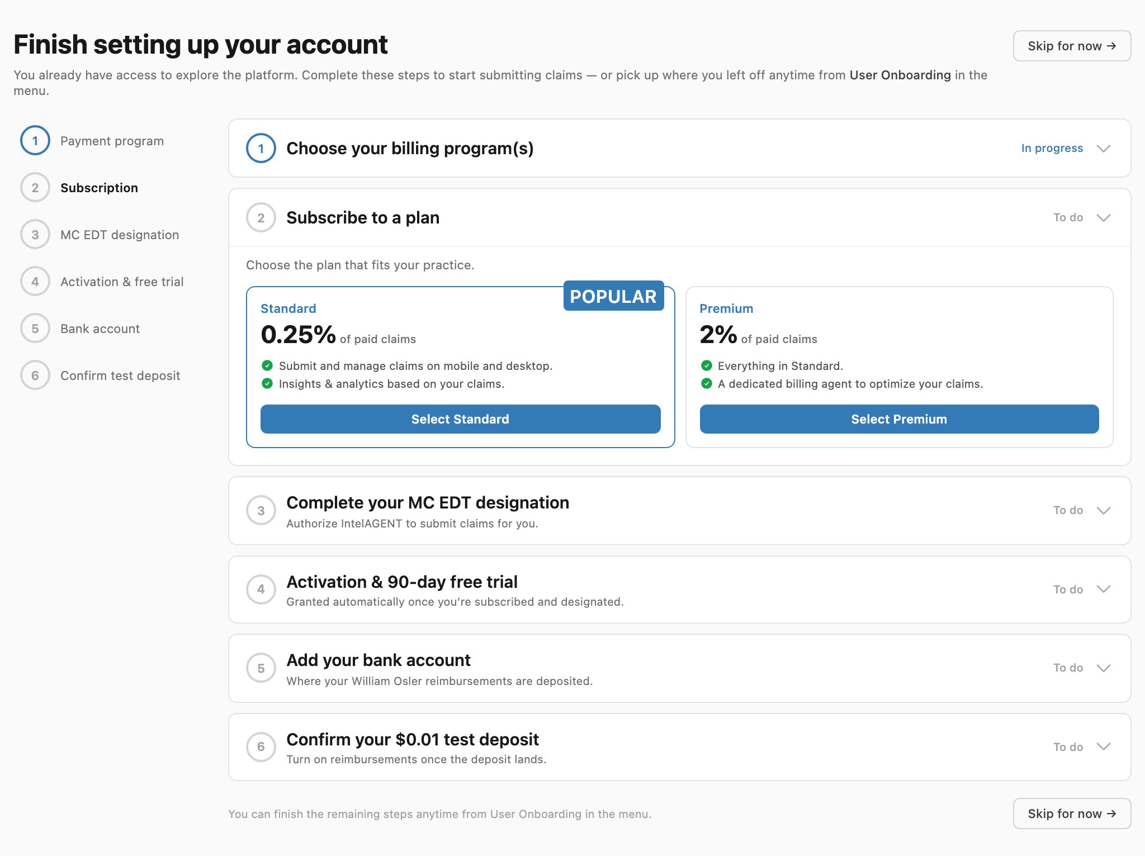Click step 4 circle beside Activation & free trial
Screen dimensions: 1145x856
(x=35, y=282)
